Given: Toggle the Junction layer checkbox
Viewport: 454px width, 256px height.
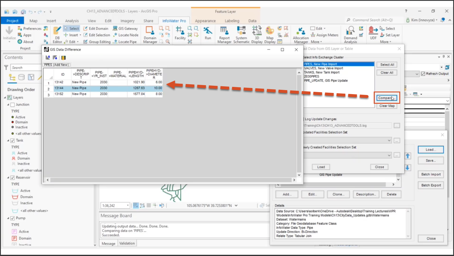Looking at the screenshot, I should point(13,105).
